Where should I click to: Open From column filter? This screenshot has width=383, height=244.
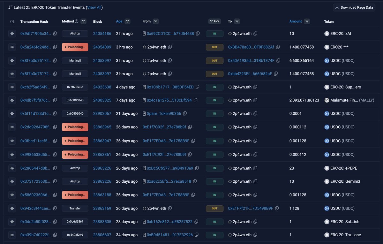[156, 21]
